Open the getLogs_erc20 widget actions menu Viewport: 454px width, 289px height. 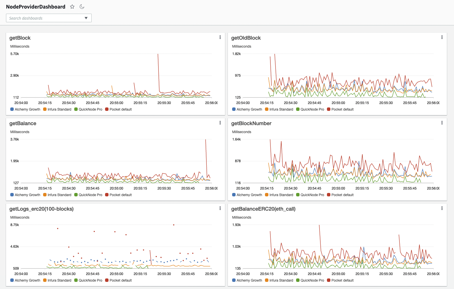[x=220, y=208]
